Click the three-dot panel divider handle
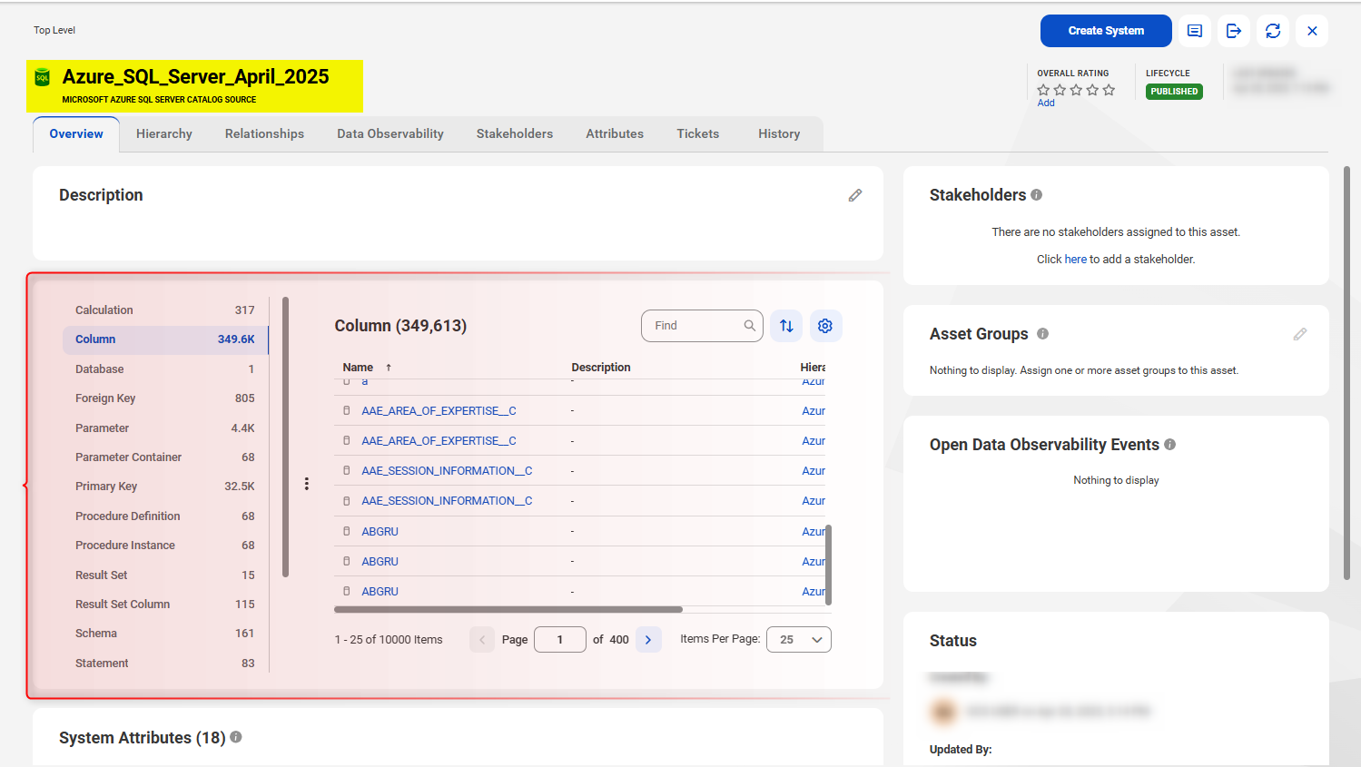 [x=307, y=484]
